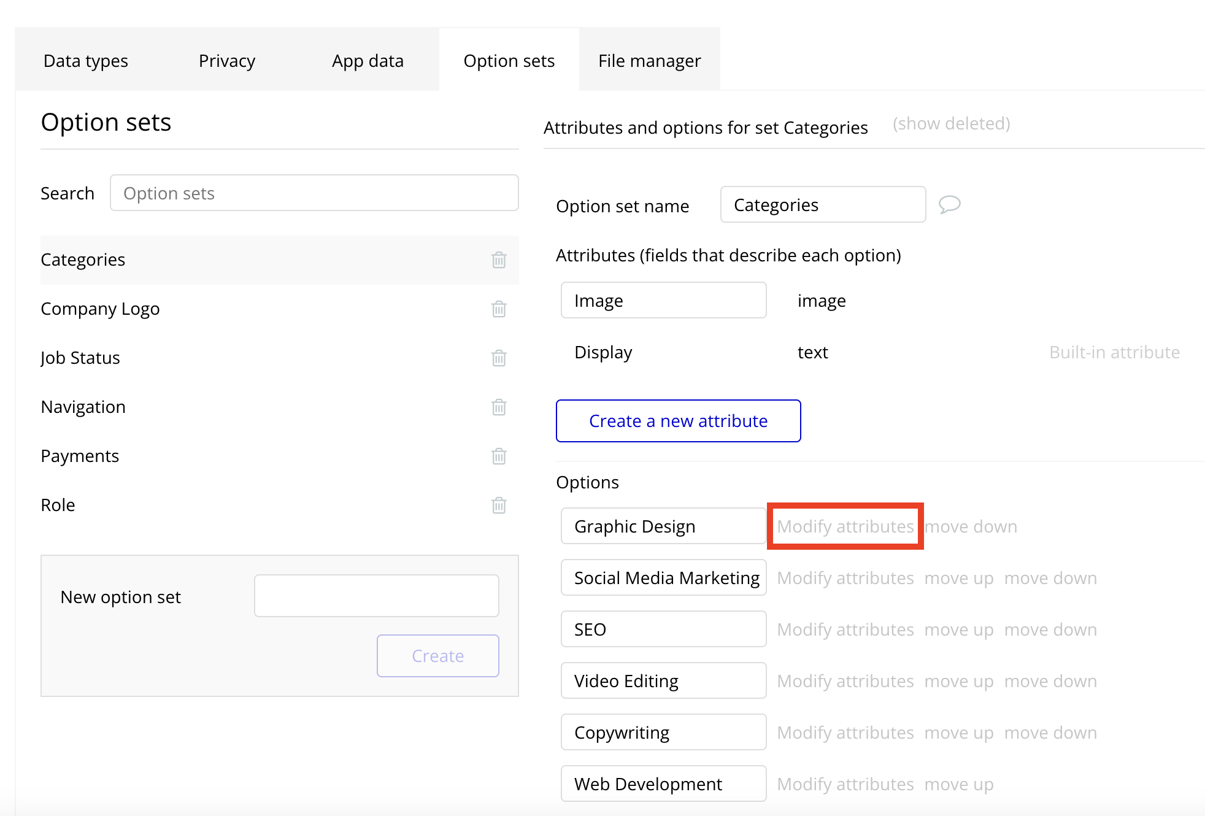Click Create a new attribute button
1205x816 pixels.
678,421
